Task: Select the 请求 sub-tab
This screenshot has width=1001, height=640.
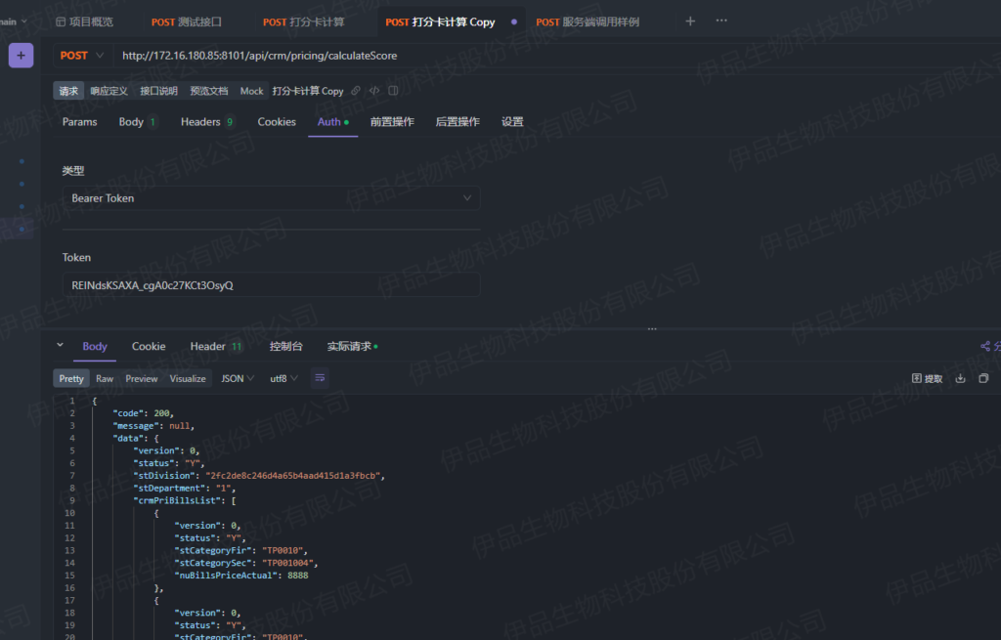Action: pos(68,91)
